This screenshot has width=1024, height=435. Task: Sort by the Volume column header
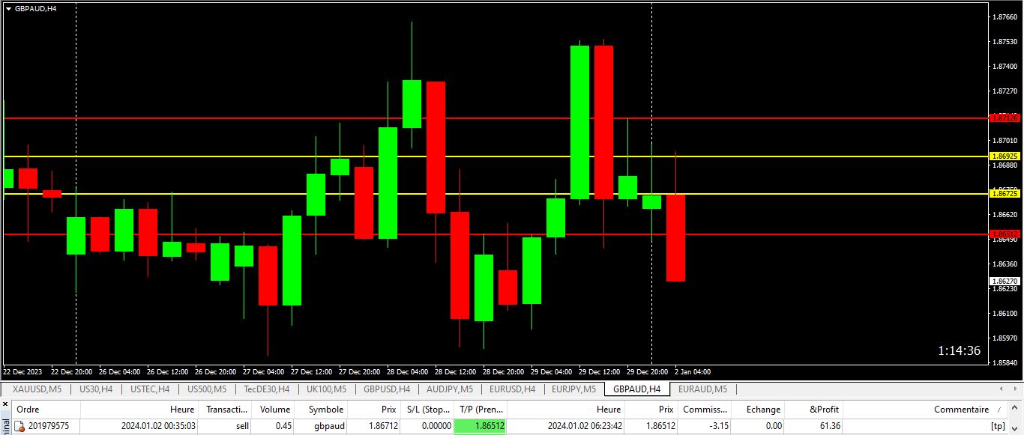tap(274, 410)
